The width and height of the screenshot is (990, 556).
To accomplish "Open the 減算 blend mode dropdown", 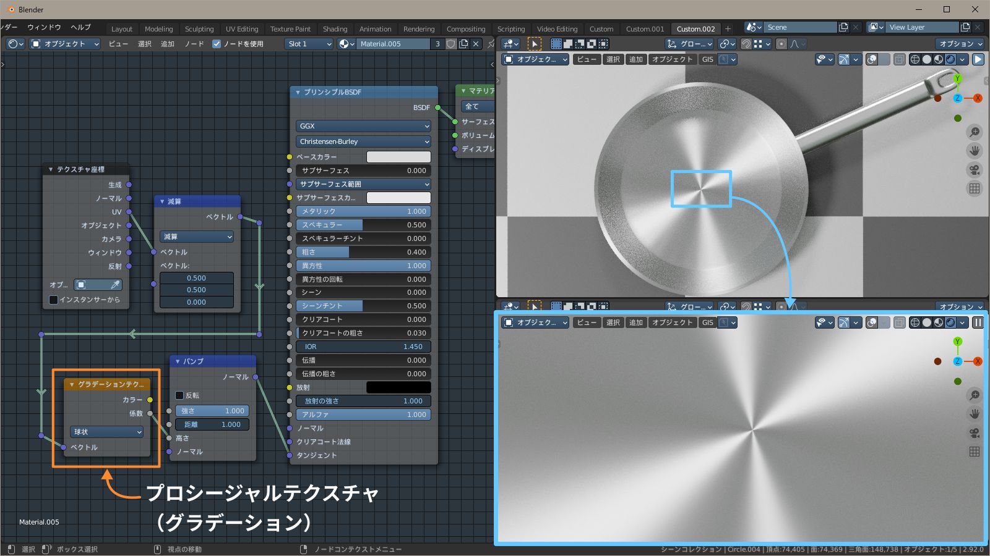I will tap(196, 237).
